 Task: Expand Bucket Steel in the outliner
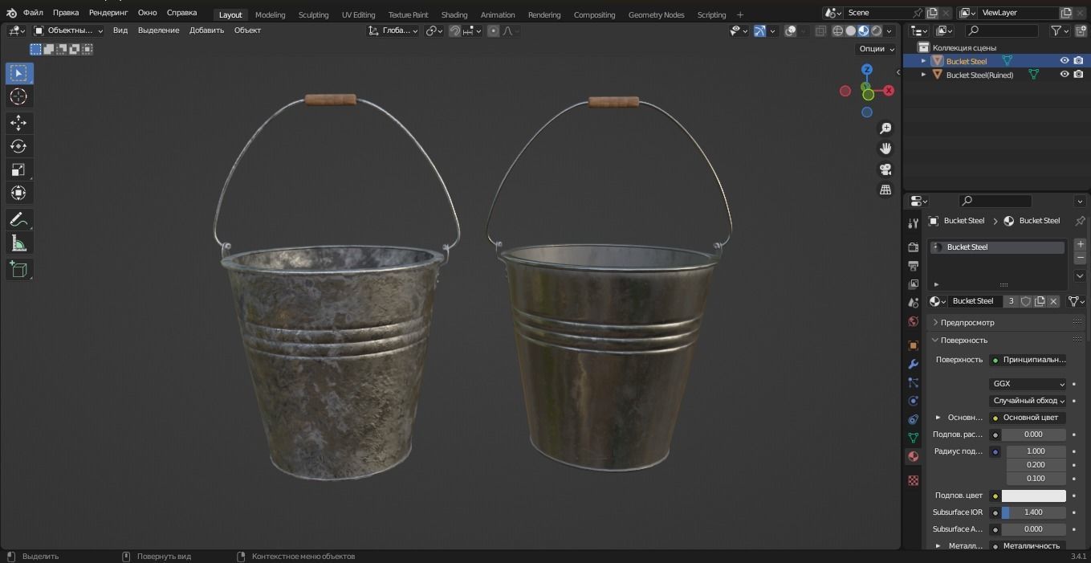pyautogui.click(x=923, y=61)
